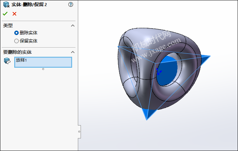Open help via the question mark icon
This screenshot has width=238, height=151.
[x=71, y=4]
